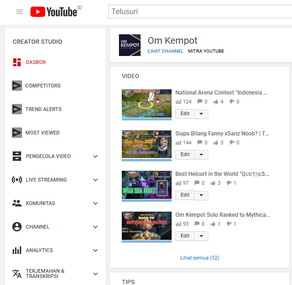Image resolution: width=292 pixels, height=285 pixels.
Task: Click the Dasbor dashboard icon
Action: pos(17,62)
